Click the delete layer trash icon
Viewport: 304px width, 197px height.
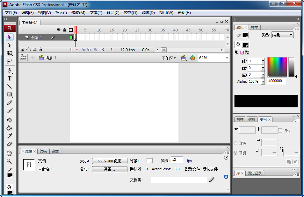coord(41,50)
